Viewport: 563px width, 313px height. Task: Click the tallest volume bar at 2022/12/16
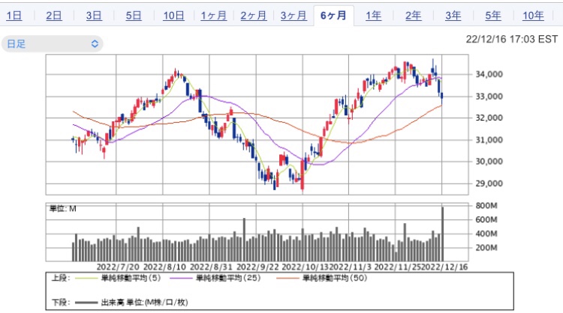click(x=443, y=234)
